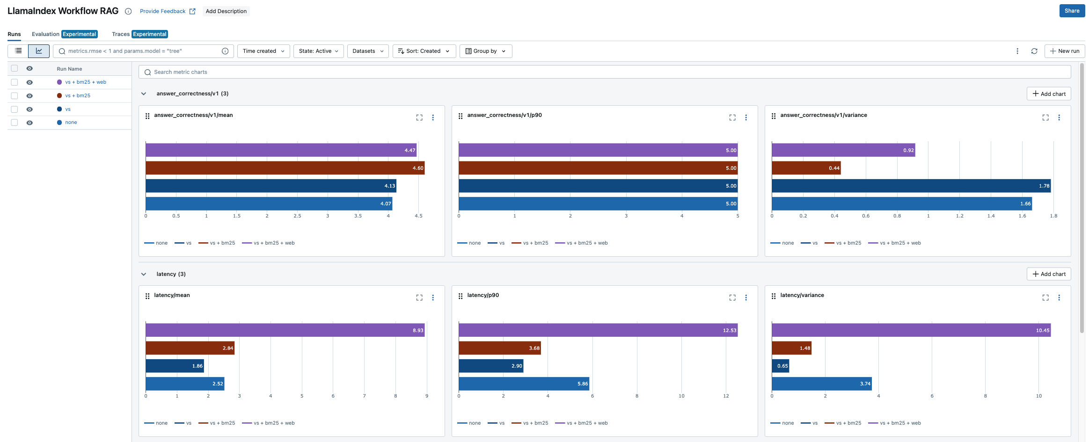
Task: Switch to table list view icon
Action: [18, 51]
